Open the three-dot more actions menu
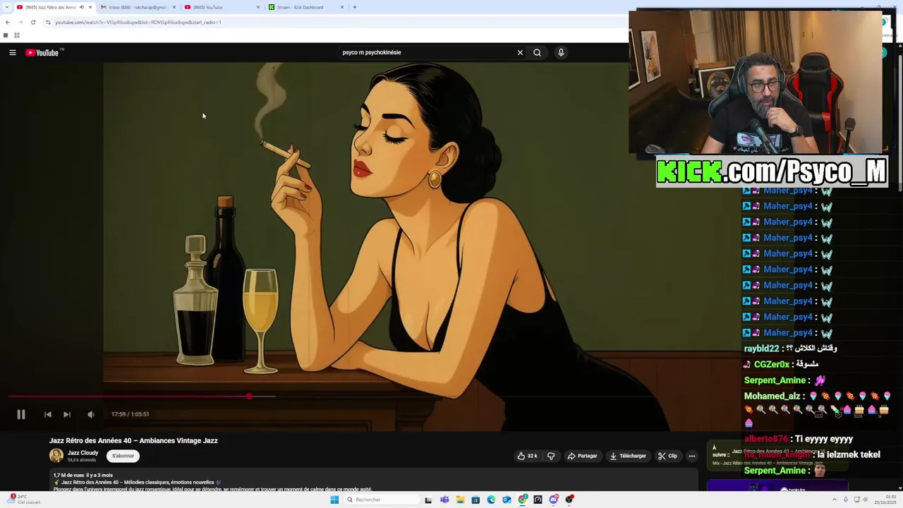The width and height of the screenshot is (903, 508). (692, 456)
